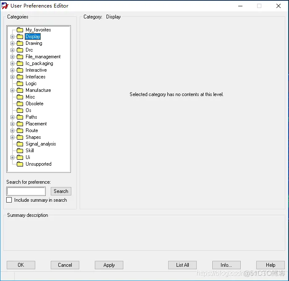This screenshot has width=289, height=281.
Task: Expand the Paths category node
Action: point(12,117)
